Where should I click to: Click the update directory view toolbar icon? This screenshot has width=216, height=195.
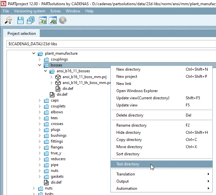pyautogui.click(x=43, y=21)
